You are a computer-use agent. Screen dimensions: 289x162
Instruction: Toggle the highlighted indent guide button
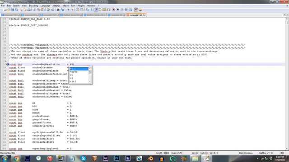pos(96,9)
